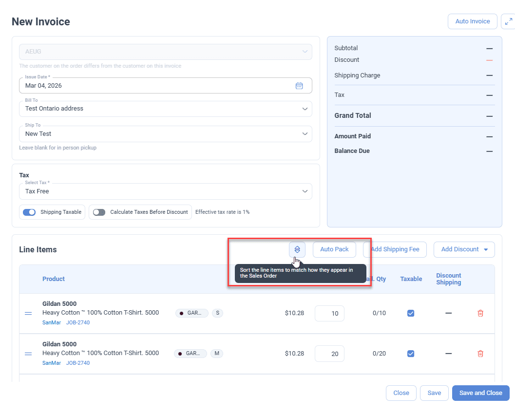The height and width of the screenshot is (414, 515).
Task: Click the Add Discount dropdown arrow
Action: [486, 249]
